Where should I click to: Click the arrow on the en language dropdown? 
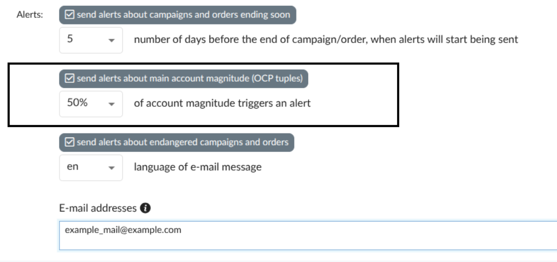pyautogui.click(x=112, y=167)
